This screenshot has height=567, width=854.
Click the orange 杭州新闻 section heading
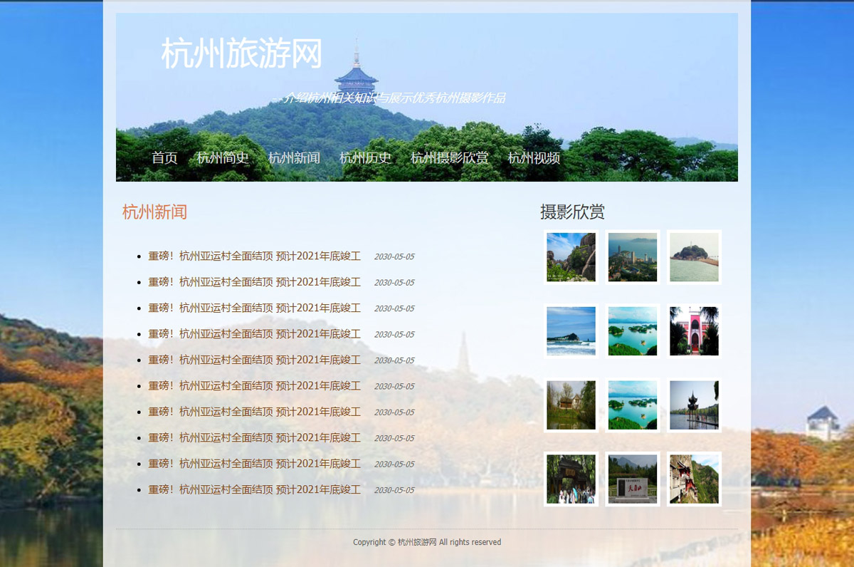[154, 212]
